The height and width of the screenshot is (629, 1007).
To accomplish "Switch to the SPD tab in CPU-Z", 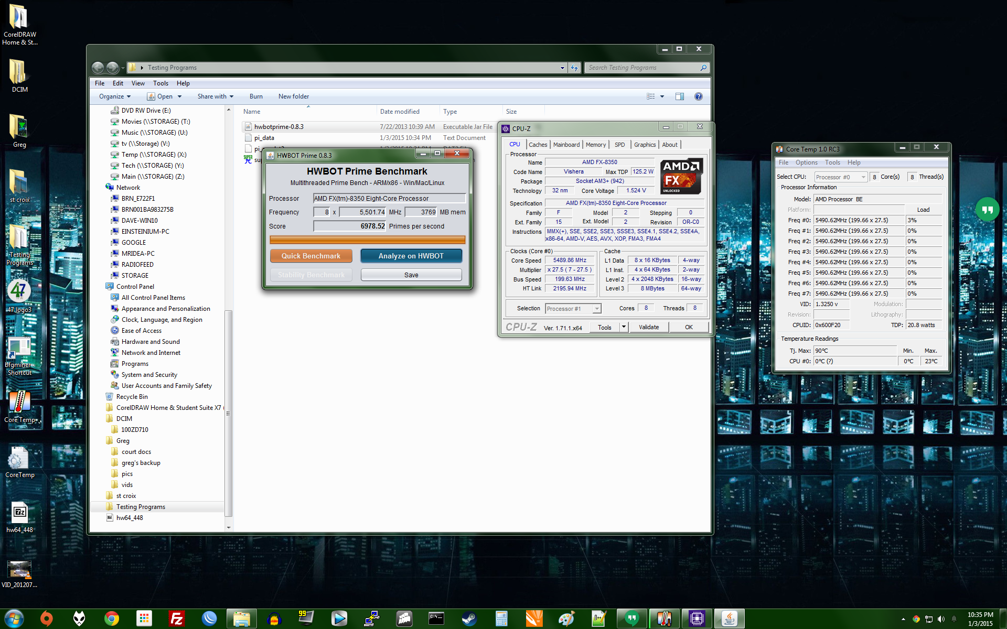I will coord(619,145).
